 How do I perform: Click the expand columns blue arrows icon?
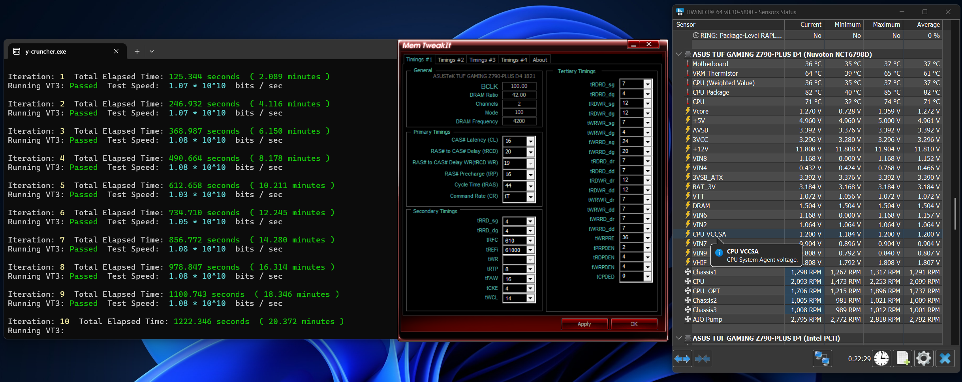coord(682,359)
